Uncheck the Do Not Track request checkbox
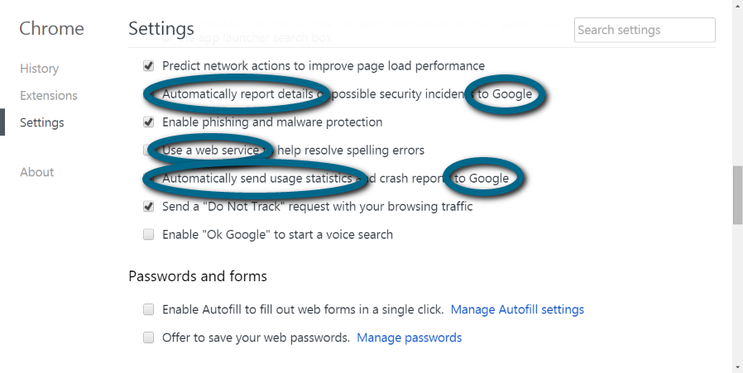This screenshot has width=743, height=373. 149,206
